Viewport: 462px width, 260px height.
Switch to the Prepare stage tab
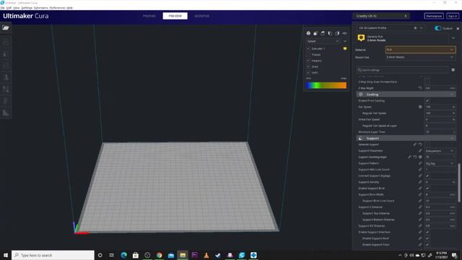pyautogui.click(x=149, y=16)
